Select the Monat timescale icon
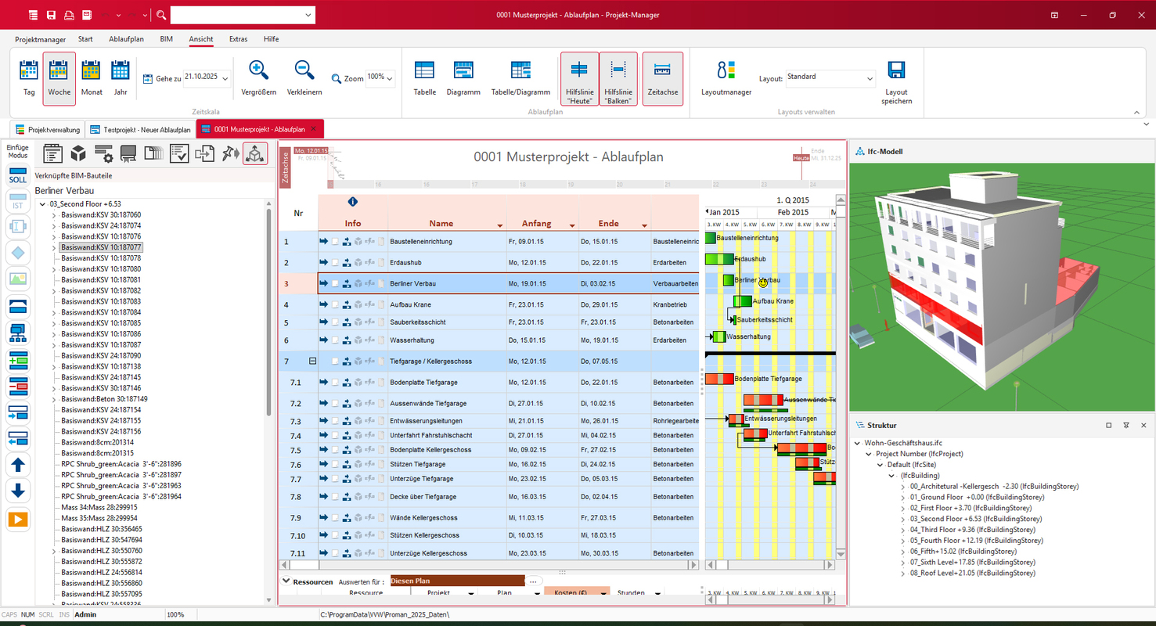 tap(92, 77)
